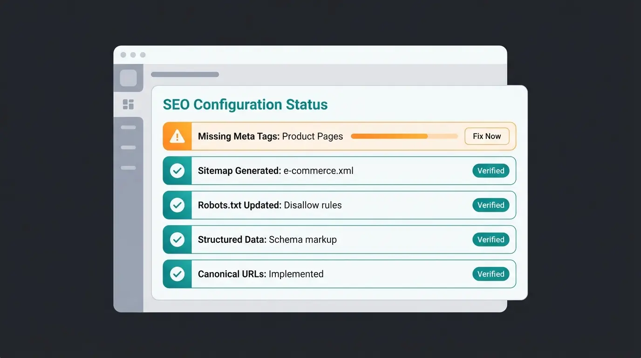Screen dimensions: 641x358
Task: Toggle the Verified badge on Sitemap Generated row
Action: click(491, 171)
